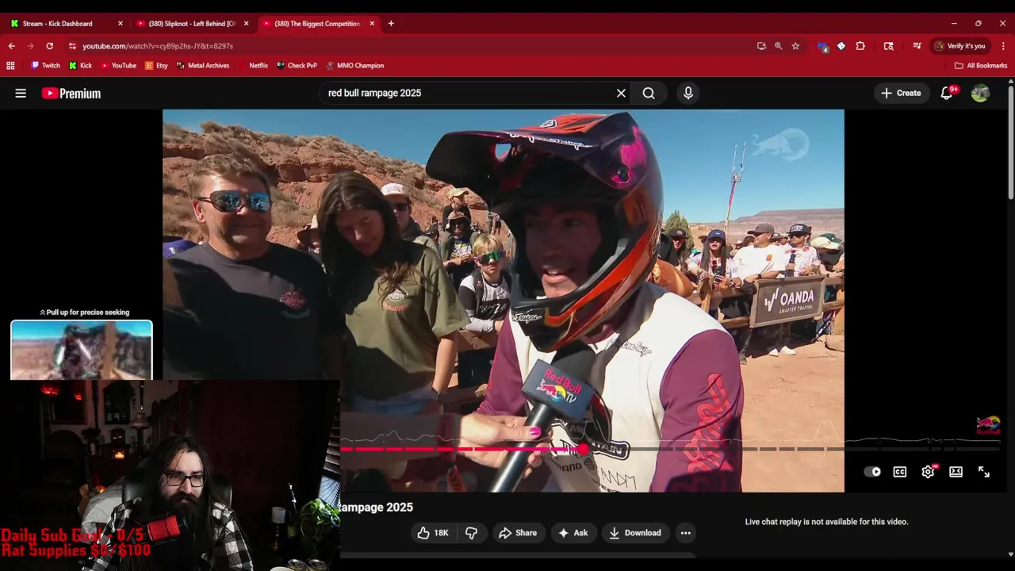Open the dice-shaped extension icon
The image size is (1015, 571).
(x=841, y=46)
